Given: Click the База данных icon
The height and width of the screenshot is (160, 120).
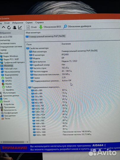Looking at the screenshot, I should click(x=2, y=116).
